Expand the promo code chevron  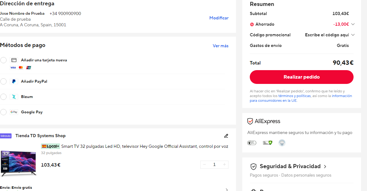pos(353,35)
